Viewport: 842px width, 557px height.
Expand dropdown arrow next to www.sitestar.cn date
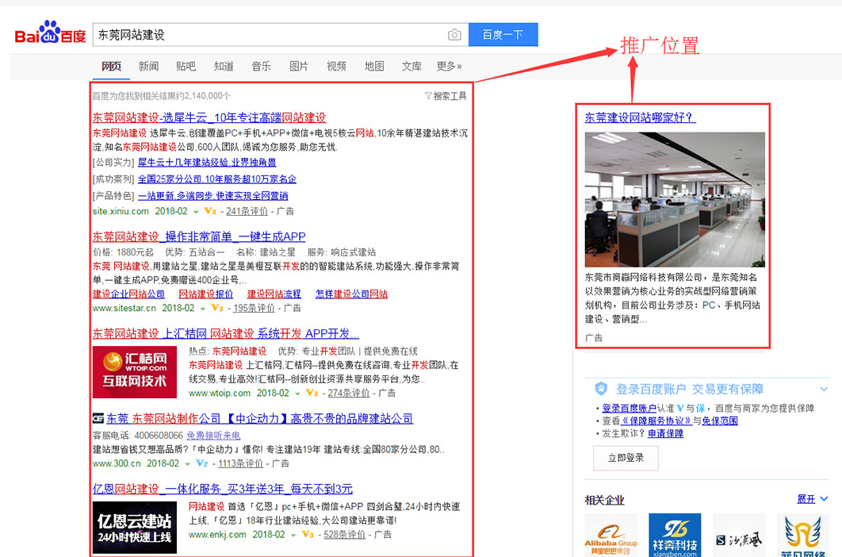pyautogui.click(x=203, y=309)
